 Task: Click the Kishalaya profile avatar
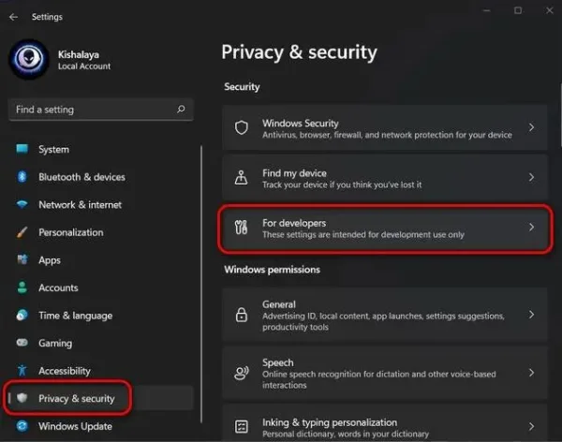point(29,59)
